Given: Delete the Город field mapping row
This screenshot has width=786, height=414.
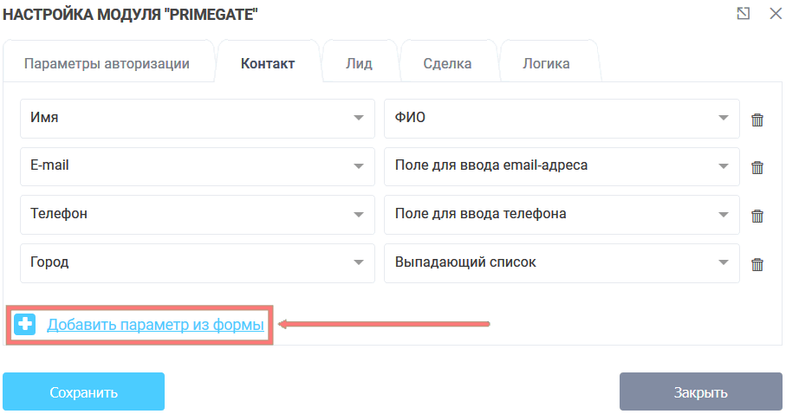Looking at the screenshot, I should point(757,264).
